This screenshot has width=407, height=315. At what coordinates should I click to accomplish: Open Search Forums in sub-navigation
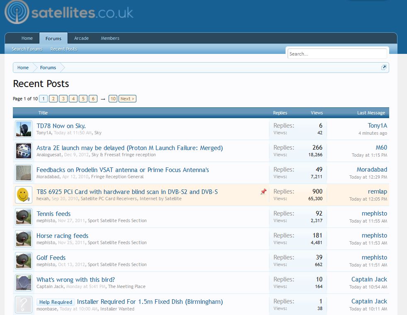[x=27, y=49]
